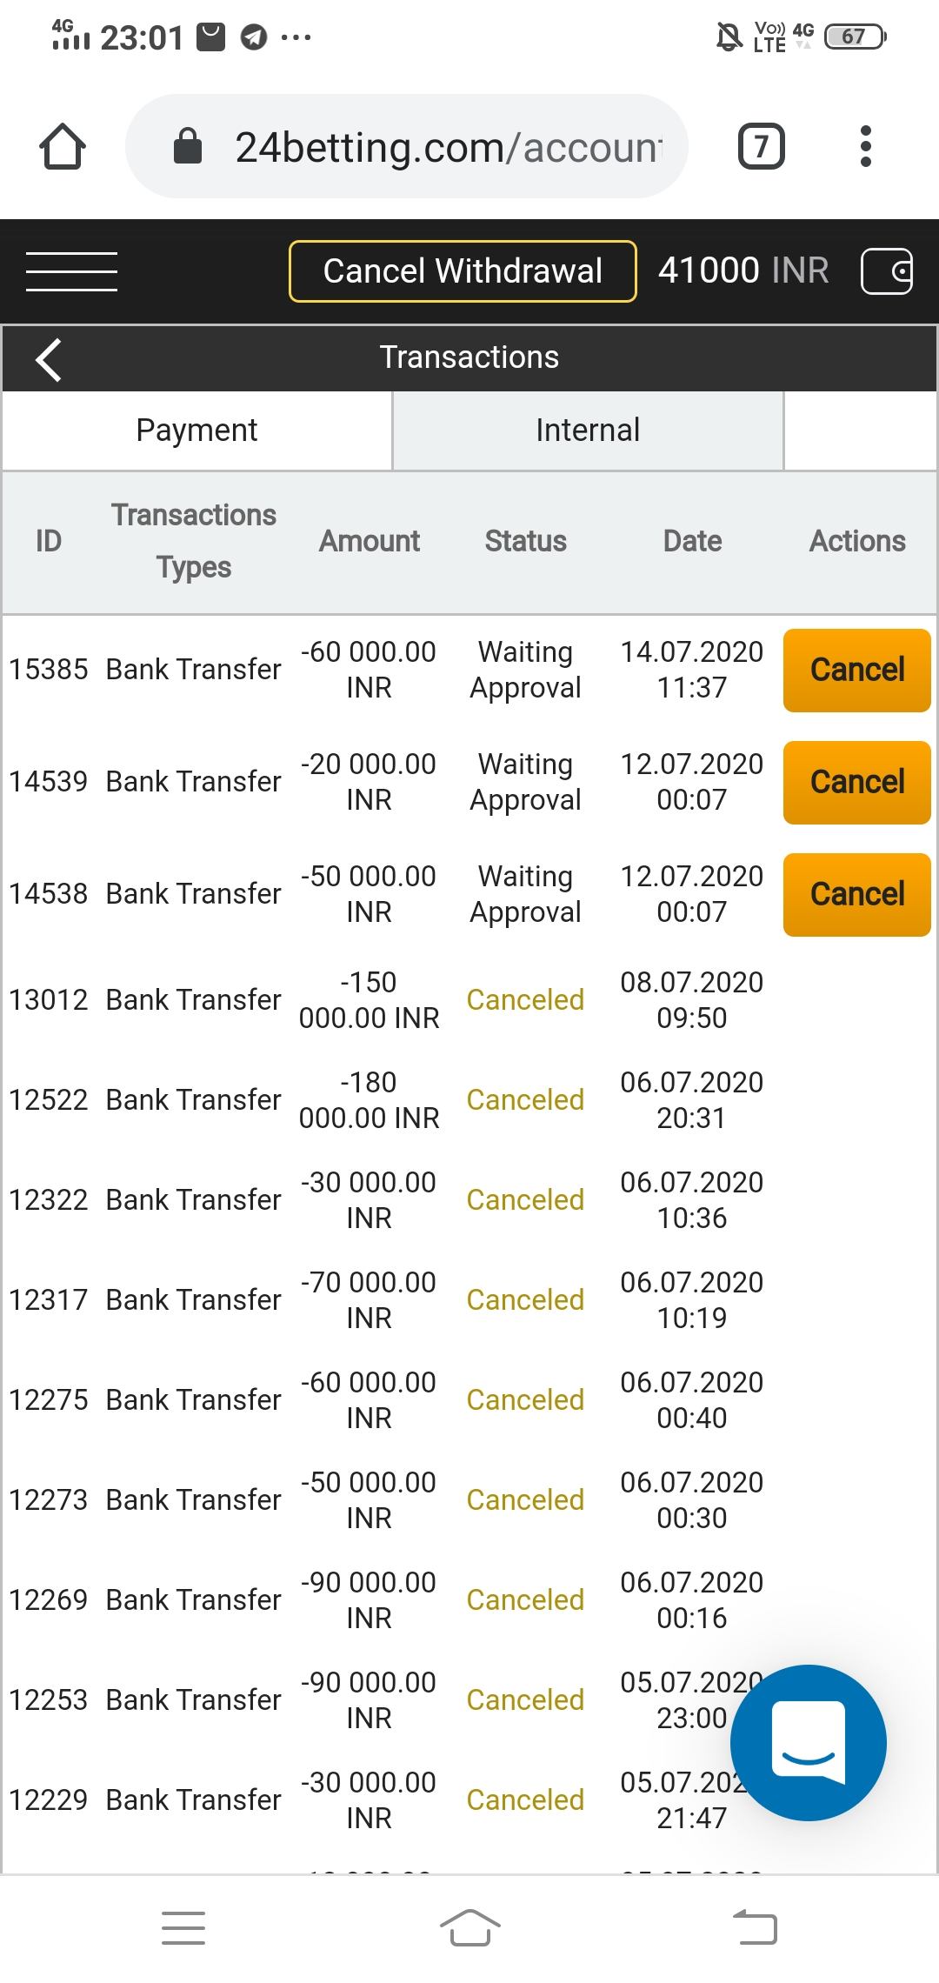Screen dimensions: 939x1983
Task: Open the blue live chat bubble
Action: [x=808, y=1743]
